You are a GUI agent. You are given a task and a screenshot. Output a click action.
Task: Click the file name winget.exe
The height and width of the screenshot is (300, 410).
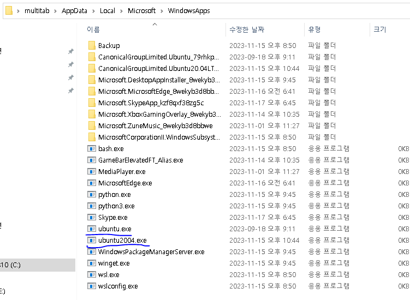(114, 263)
